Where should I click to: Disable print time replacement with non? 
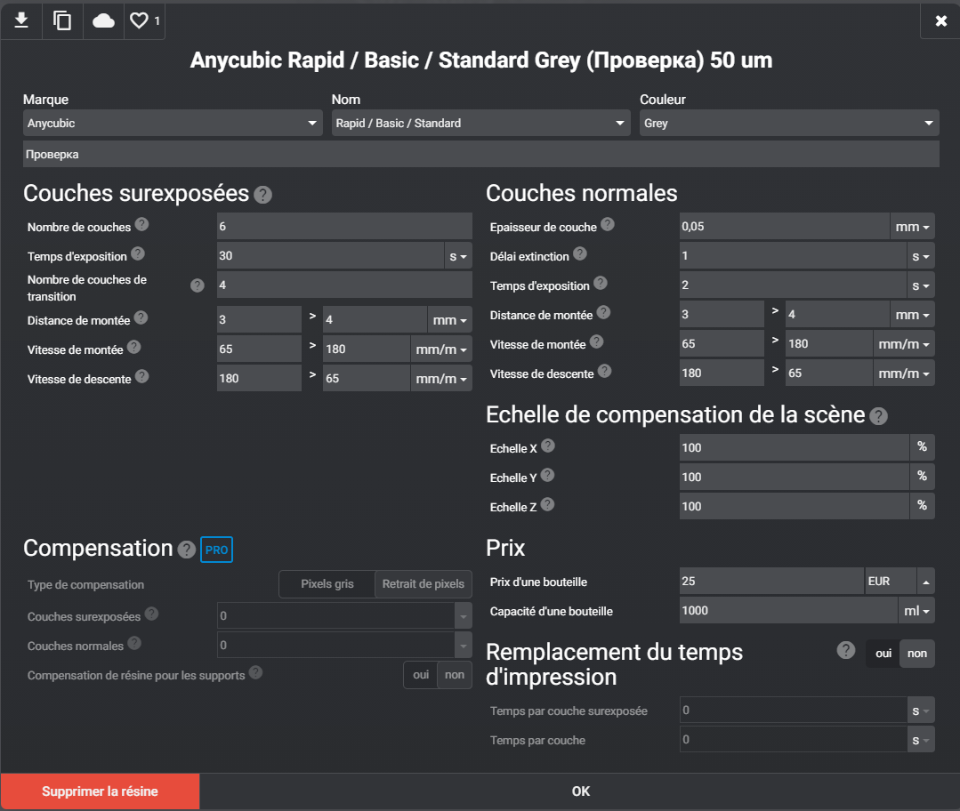tap(917, 653)
